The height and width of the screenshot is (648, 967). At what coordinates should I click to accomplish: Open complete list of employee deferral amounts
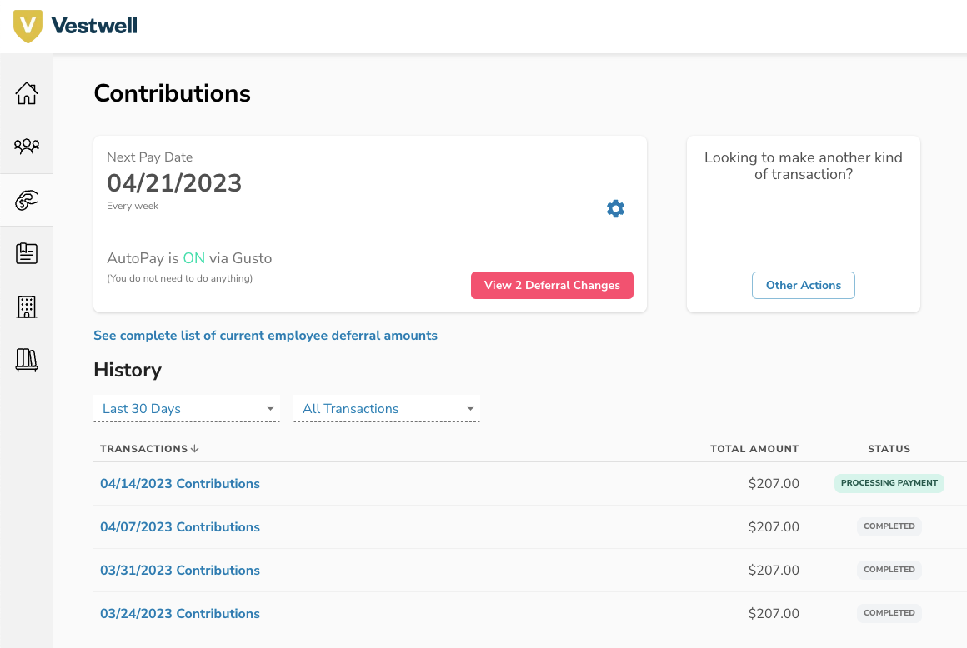[265, 336]
